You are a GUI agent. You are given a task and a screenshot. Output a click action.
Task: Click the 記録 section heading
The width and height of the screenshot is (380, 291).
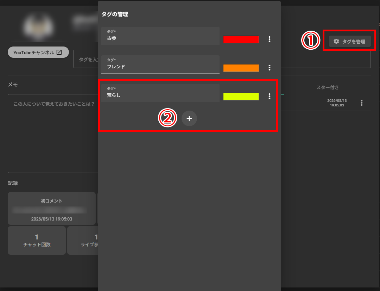click(x=13, y=183)
